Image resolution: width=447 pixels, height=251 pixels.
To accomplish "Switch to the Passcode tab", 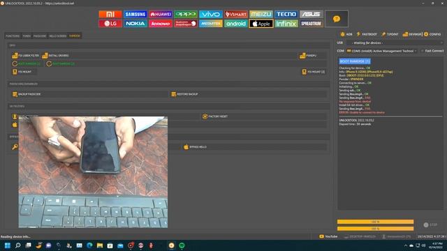I will [x=40, y=36].
